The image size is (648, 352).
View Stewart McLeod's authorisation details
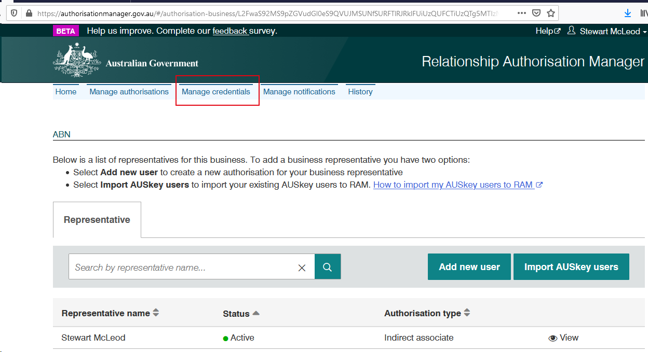click(x=563, y=337)
